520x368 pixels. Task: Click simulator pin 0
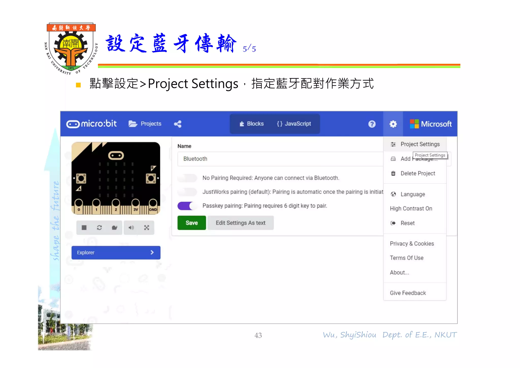pos(79,206)
